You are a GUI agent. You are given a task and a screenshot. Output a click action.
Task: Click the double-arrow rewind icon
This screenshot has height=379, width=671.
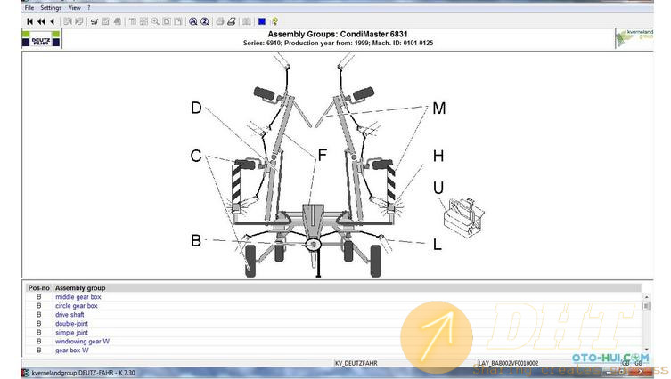coord(41,21)
